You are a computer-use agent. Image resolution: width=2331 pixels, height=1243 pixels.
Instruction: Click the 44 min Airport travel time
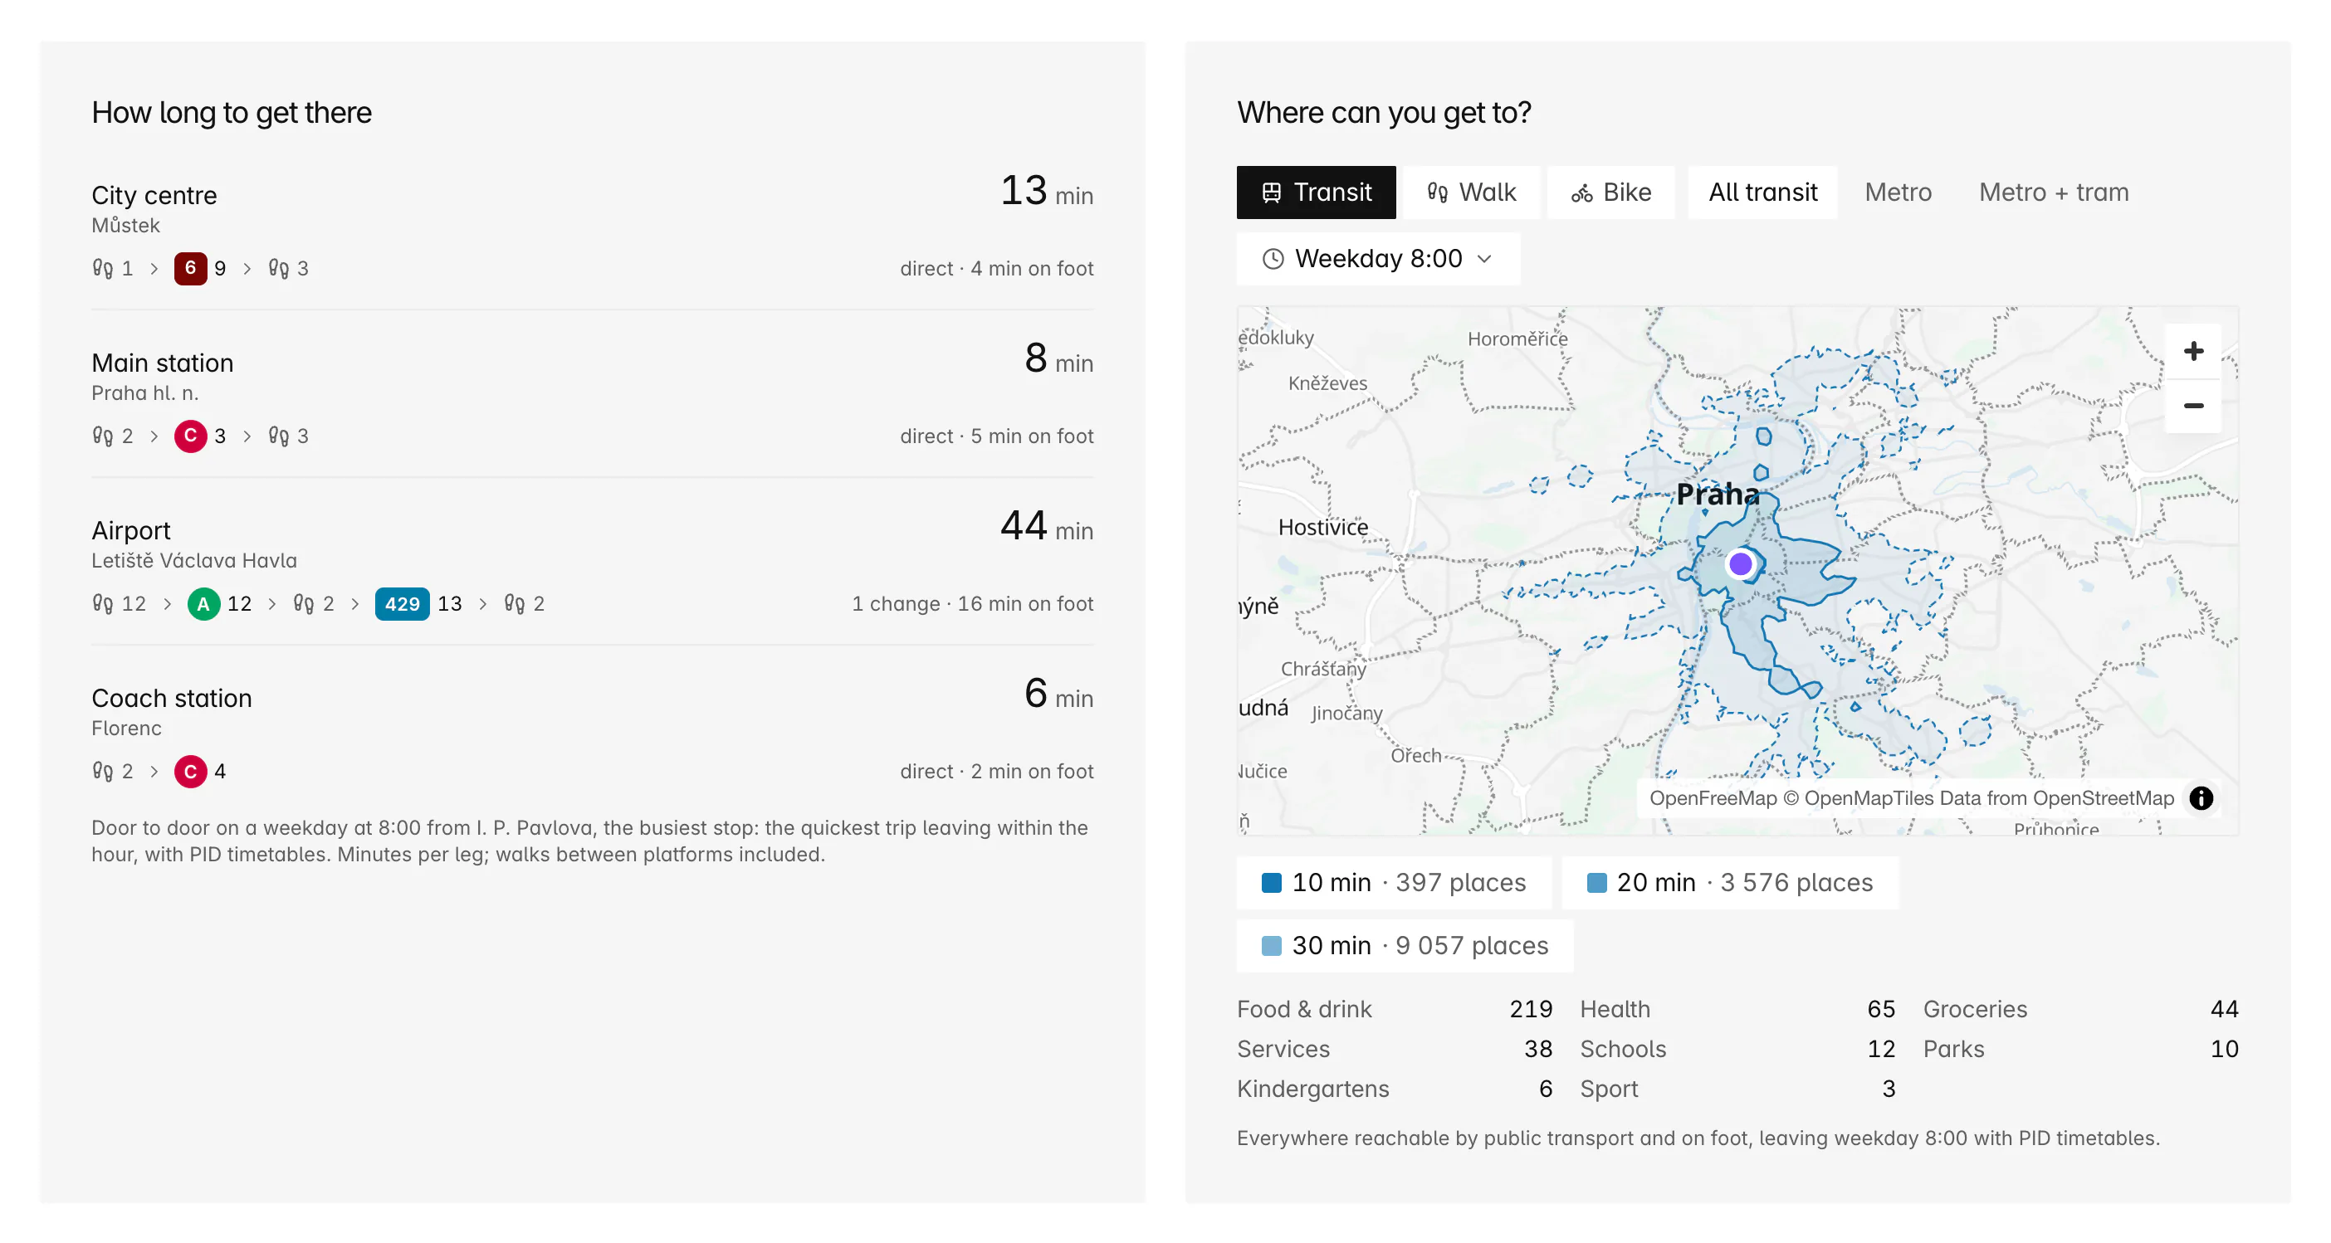(1046, 525)
